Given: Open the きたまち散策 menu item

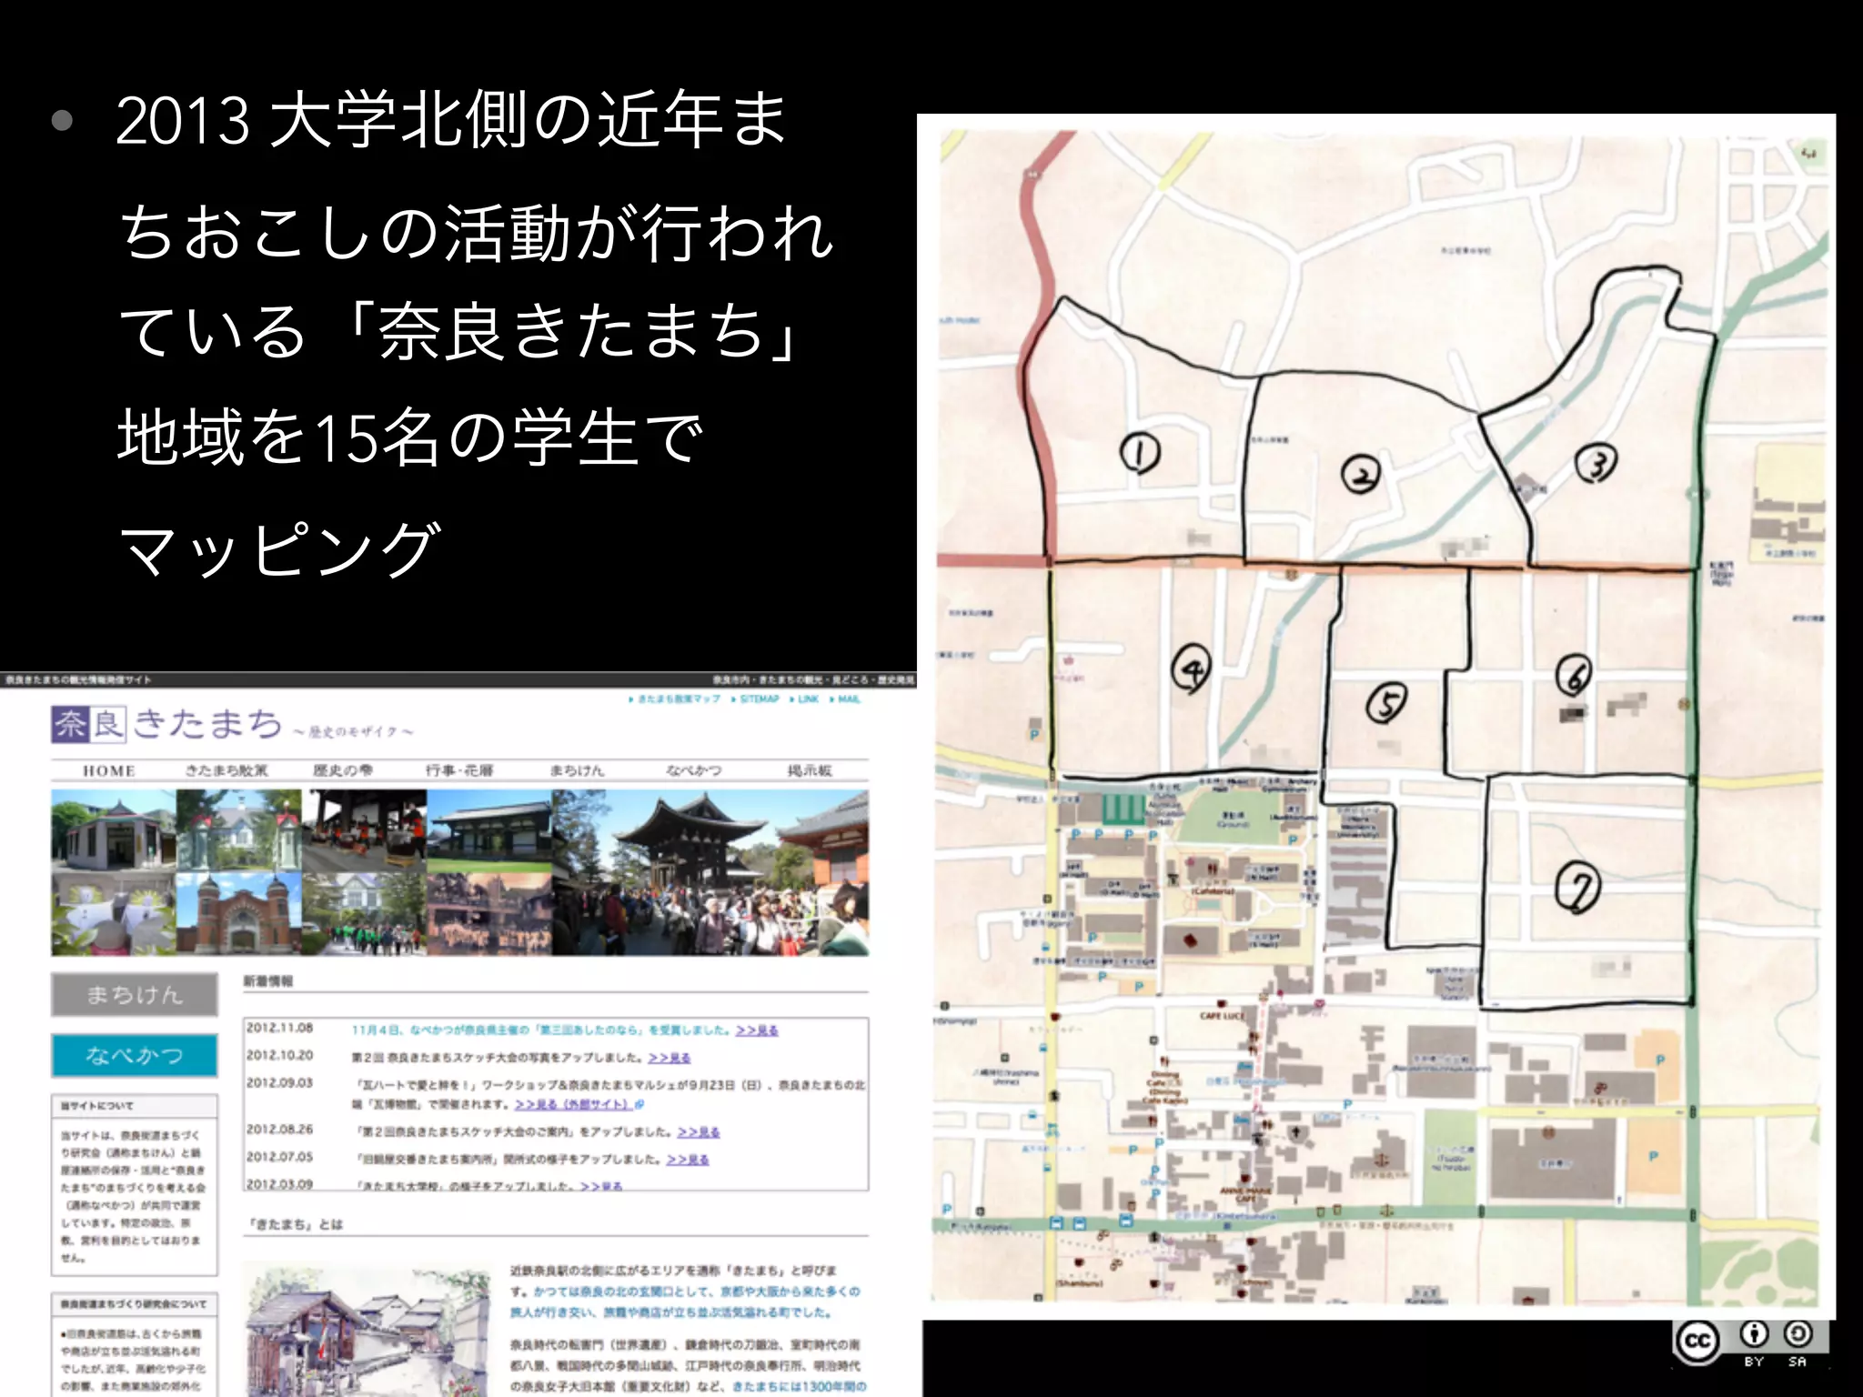Looking at the screenshot, I should [227, 770].
